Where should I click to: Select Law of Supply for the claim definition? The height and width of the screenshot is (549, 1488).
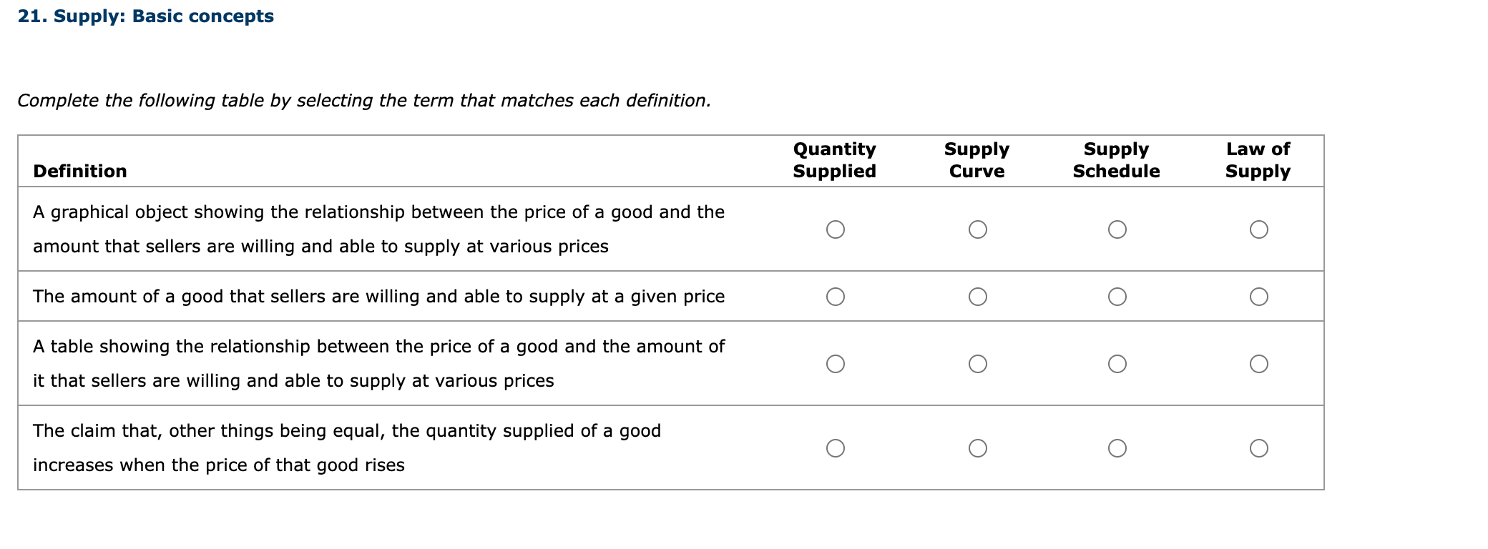click(x=1259, y=447)
